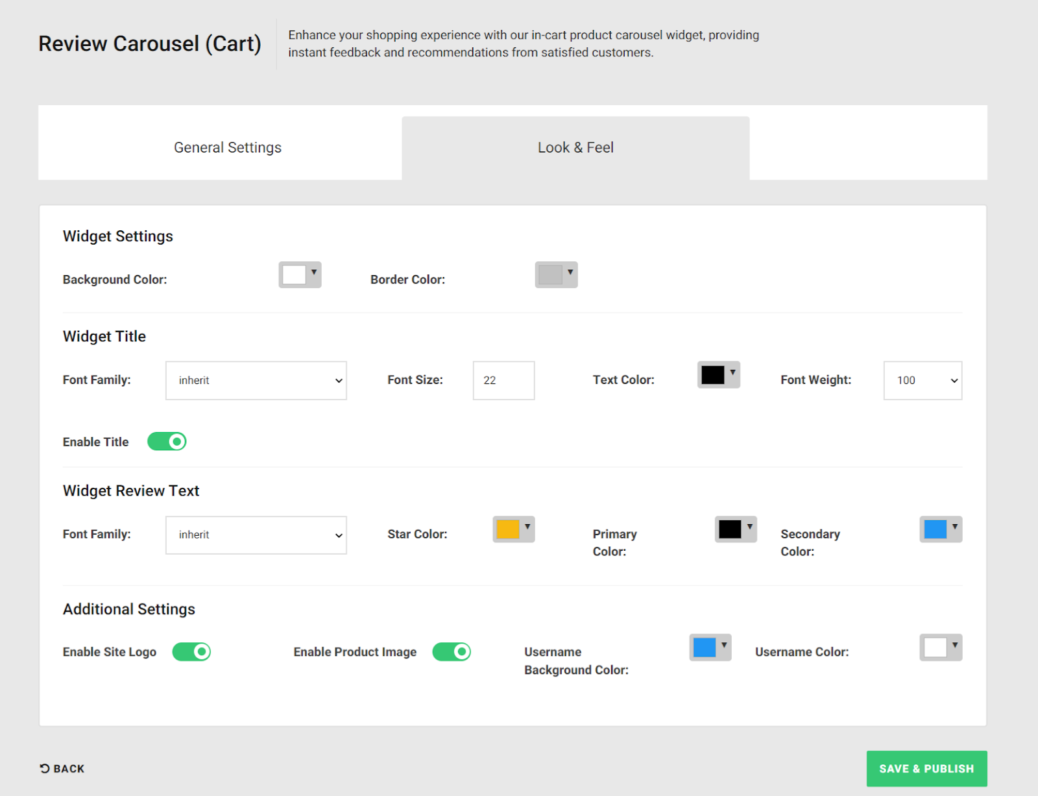The width and height of the screenshot is (1038, 796).
Task: Click the Star Color label
Action: pos(417,535)
